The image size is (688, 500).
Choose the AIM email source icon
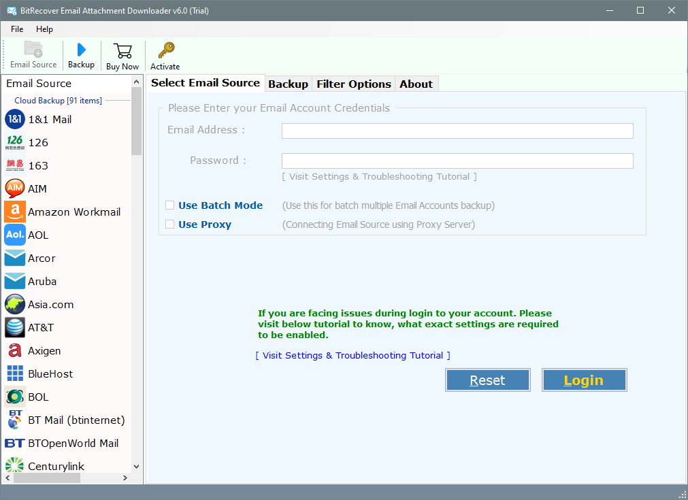[15, 188]
